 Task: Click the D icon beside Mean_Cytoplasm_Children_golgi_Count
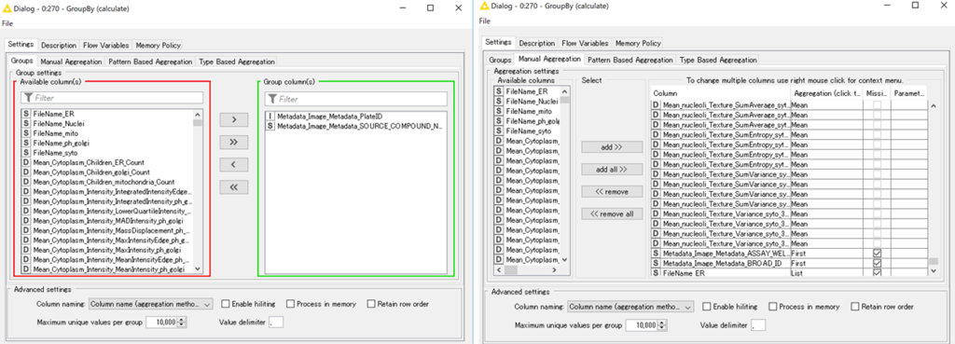click(26, 172)
